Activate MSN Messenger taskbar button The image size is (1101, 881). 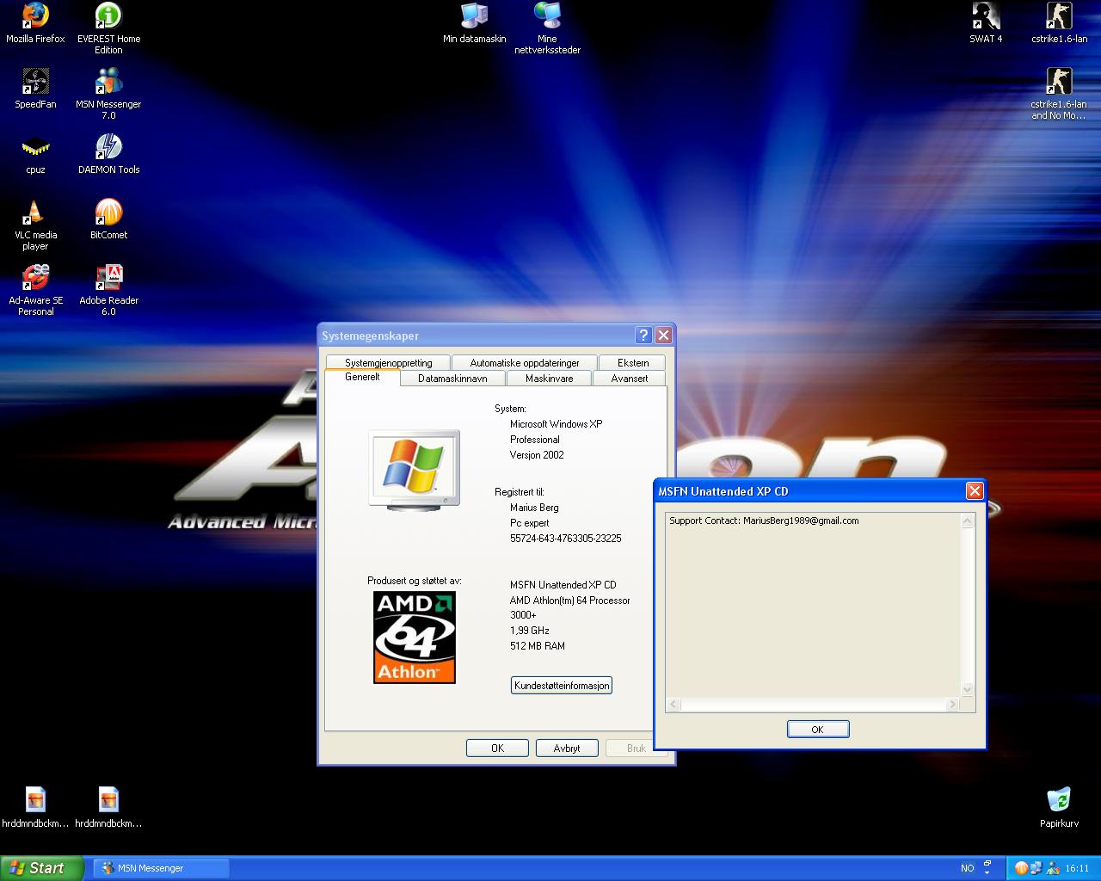click(162, 868)
